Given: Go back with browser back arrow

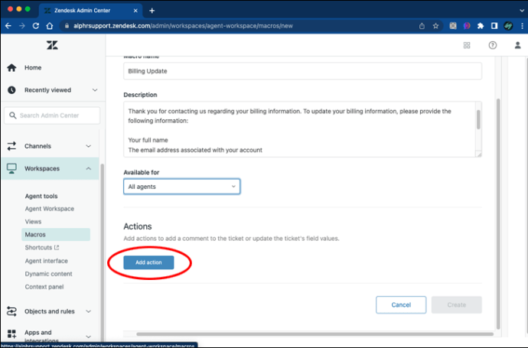Looking at the screenshot, I should pyautogui.click(x=8, y=26).
